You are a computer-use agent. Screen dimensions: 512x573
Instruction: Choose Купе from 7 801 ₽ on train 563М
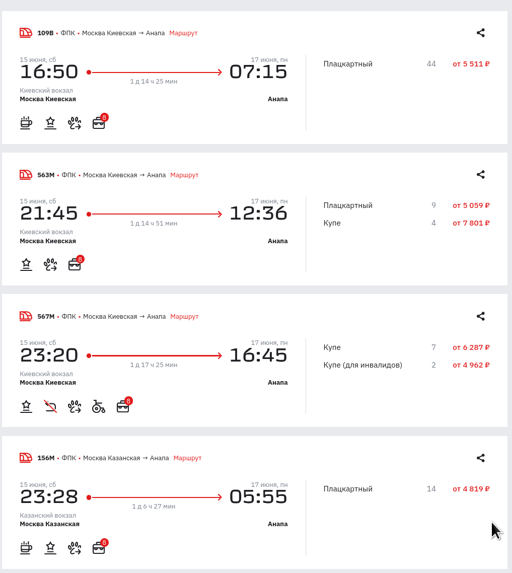point(406,223)
